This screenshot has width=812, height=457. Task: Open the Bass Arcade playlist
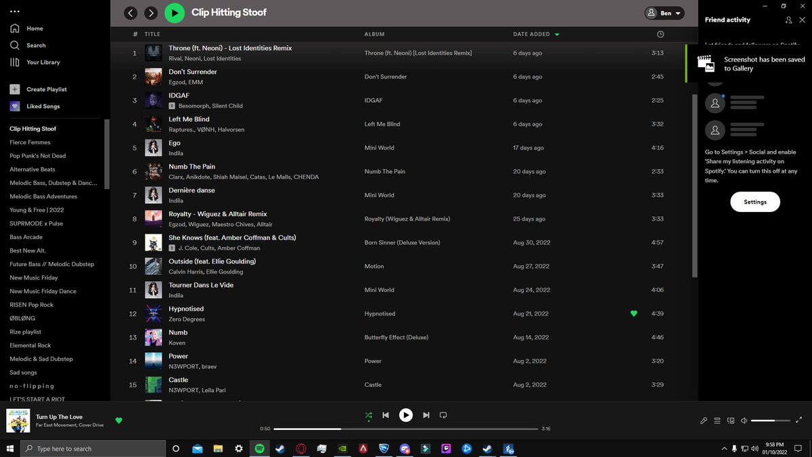click(26, 237)
